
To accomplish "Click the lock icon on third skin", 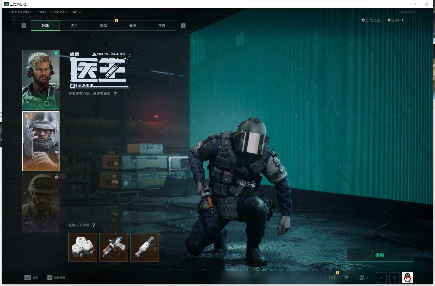I will pyautogui.click(x=57, y=176).
